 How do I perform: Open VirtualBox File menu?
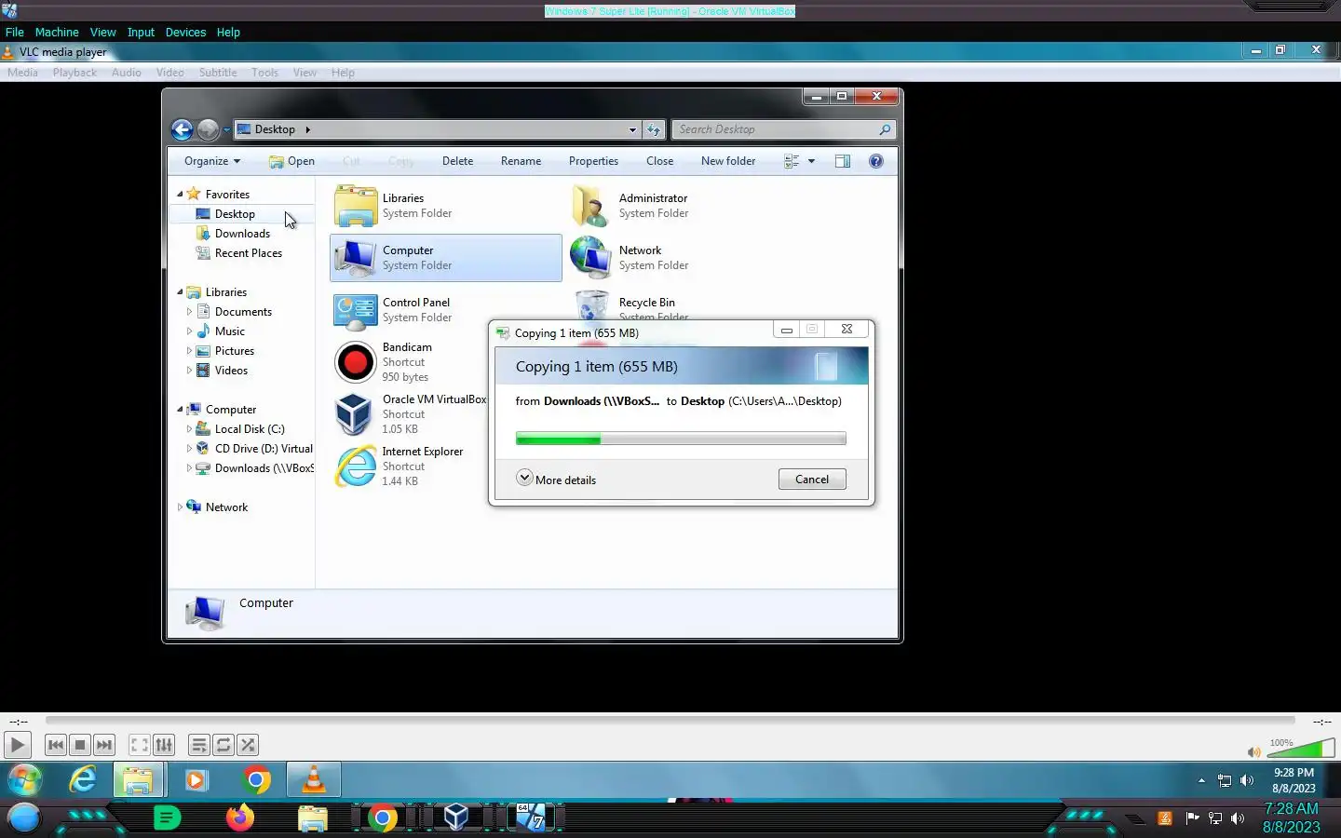pyautogui.click(x=14, y=32)
